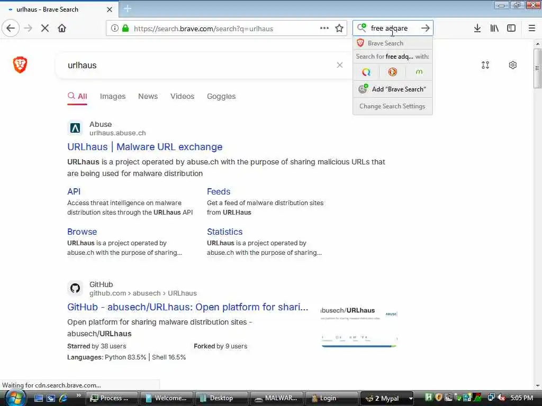Switch to MALWAR... taskbar window
Viewport: 542px width, 406px height.
[x=276, y=398]
